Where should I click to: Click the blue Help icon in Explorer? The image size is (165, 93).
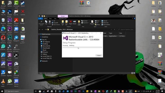135,19
